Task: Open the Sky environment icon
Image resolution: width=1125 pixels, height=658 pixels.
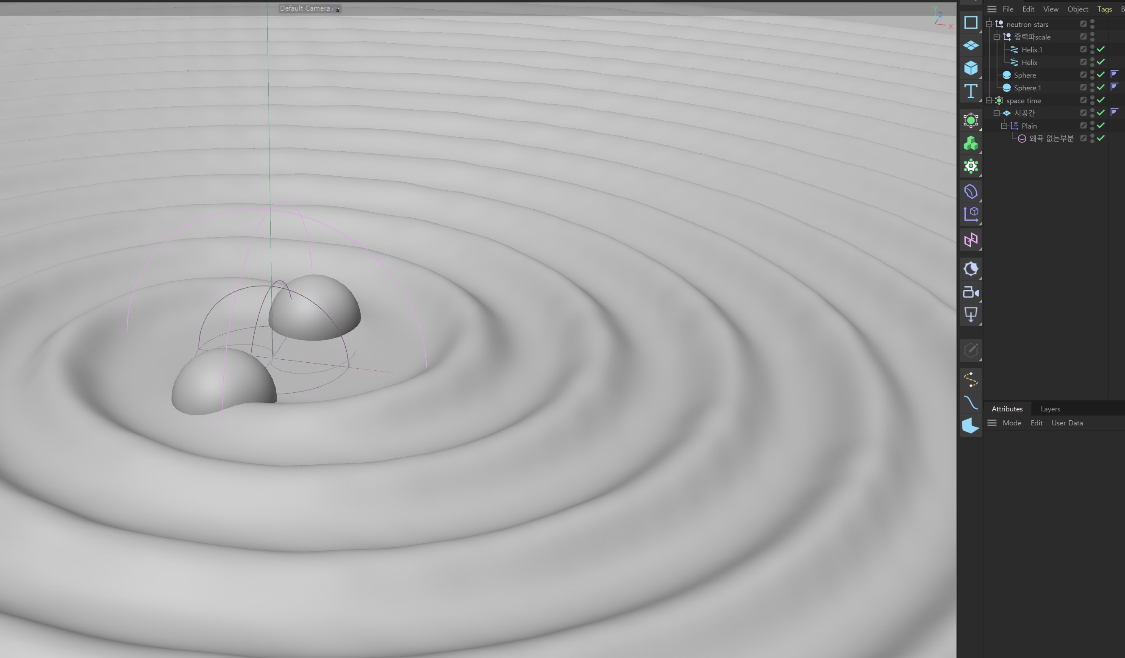Action: tap(970, 269)
